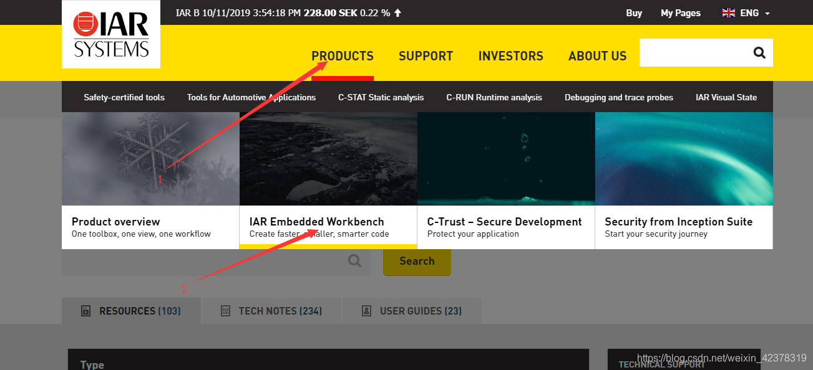This screenshot has width=813, height=370.
Task: Click the Product overview card title
Action: pos(116,222)
